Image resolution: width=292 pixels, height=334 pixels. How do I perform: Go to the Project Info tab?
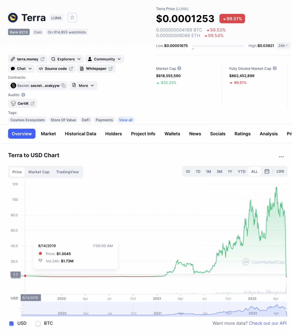point(143,134)
